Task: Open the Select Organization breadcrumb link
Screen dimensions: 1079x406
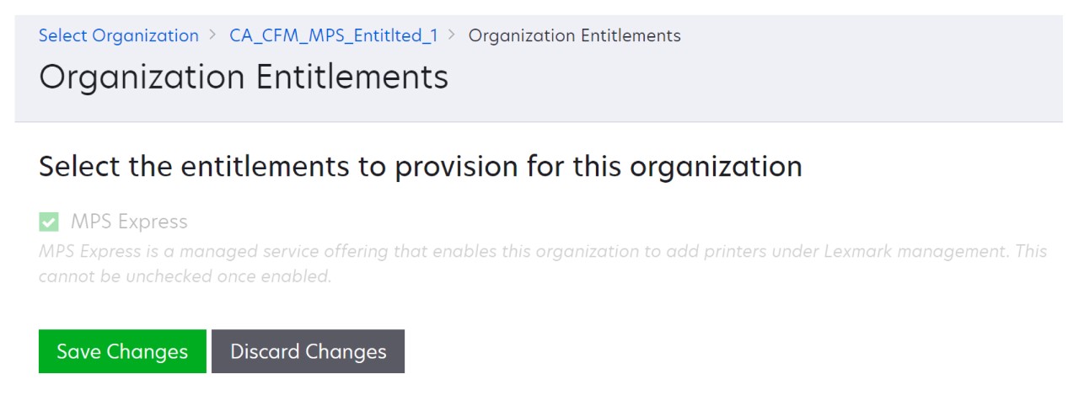Action: pos(118,35)
